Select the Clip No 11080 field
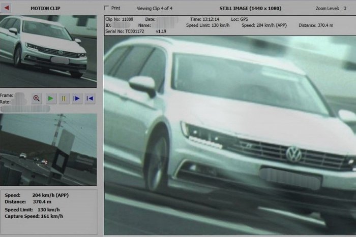This screenshot has width=356, height=237. click(x=118, y=19)
